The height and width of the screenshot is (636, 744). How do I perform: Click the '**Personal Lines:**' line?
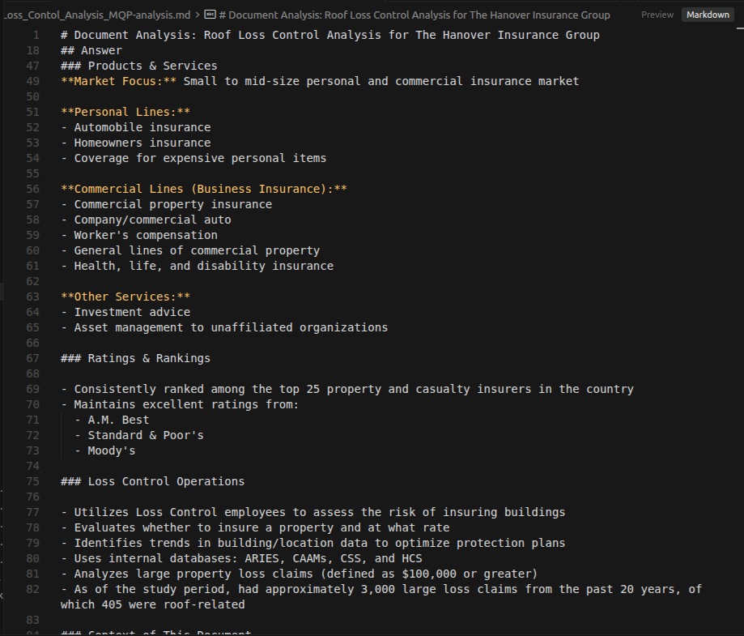tap(125, 112)
